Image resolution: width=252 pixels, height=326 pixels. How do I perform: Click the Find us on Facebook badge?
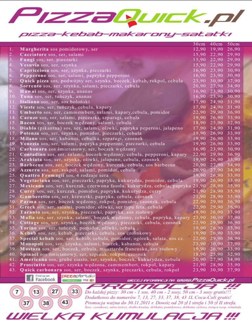pyautogui.click(x=41, y=278)
